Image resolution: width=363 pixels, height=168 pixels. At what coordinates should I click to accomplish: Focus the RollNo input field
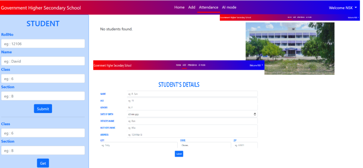coord(43,44)
